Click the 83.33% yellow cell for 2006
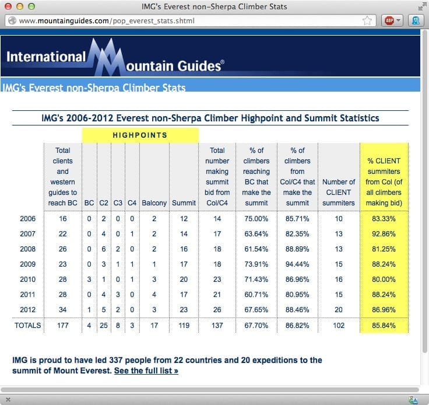Image resolution: width=429 pixels, height=405 pixels. [x=384, y=218]
